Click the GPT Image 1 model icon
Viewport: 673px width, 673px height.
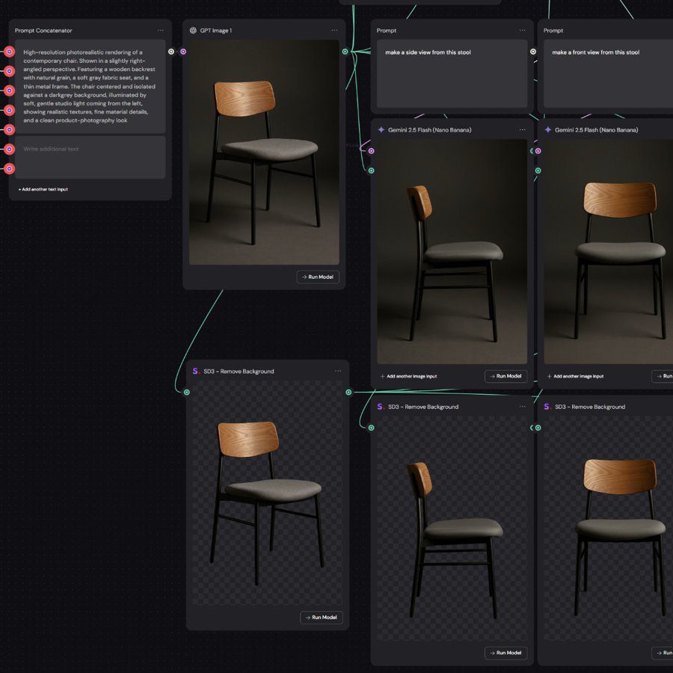193,31
